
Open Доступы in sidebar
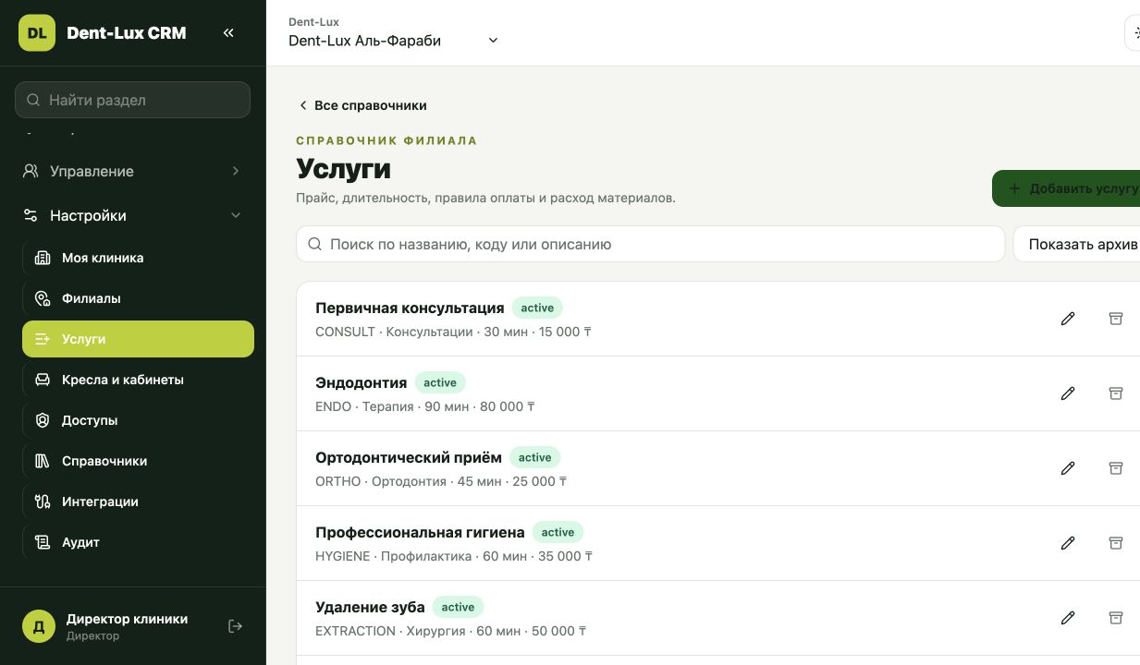pos(138,420)
